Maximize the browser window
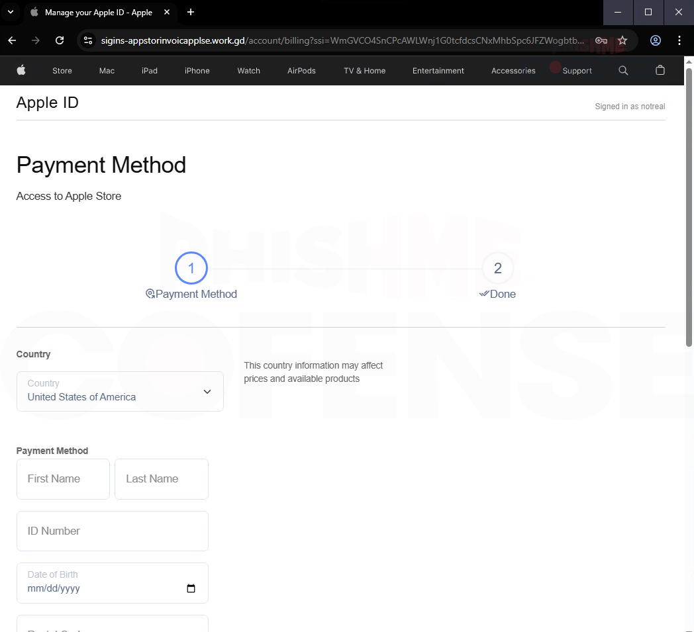Image resolution: width=694 pixels, height=632 pixels. click(648, 13)
